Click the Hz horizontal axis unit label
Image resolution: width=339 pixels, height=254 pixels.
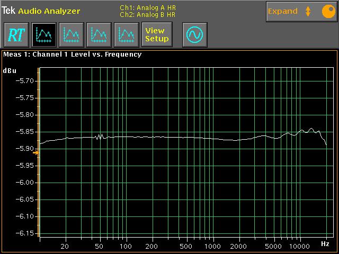pyautogui.click(x=325, y=244)
